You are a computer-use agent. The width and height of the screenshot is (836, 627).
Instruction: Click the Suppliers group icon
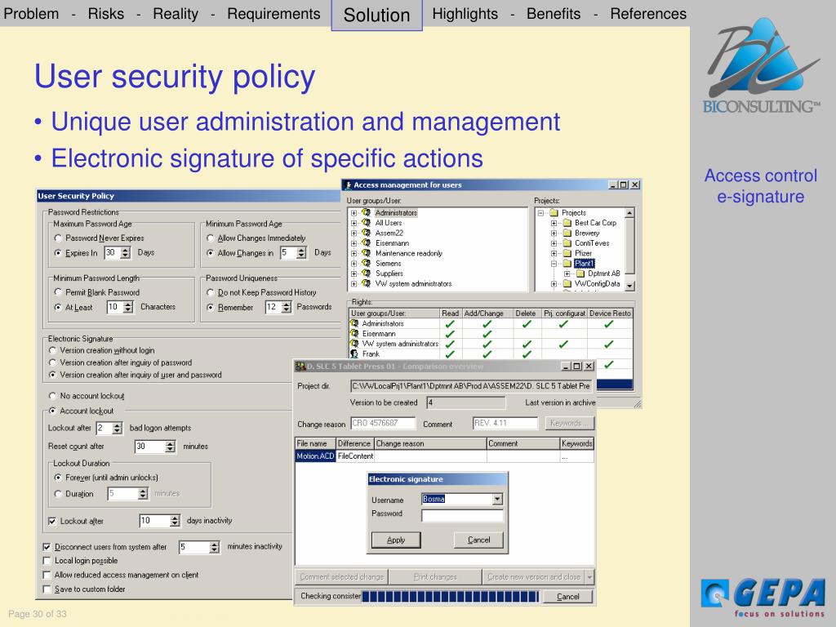(x=367, y=273)
